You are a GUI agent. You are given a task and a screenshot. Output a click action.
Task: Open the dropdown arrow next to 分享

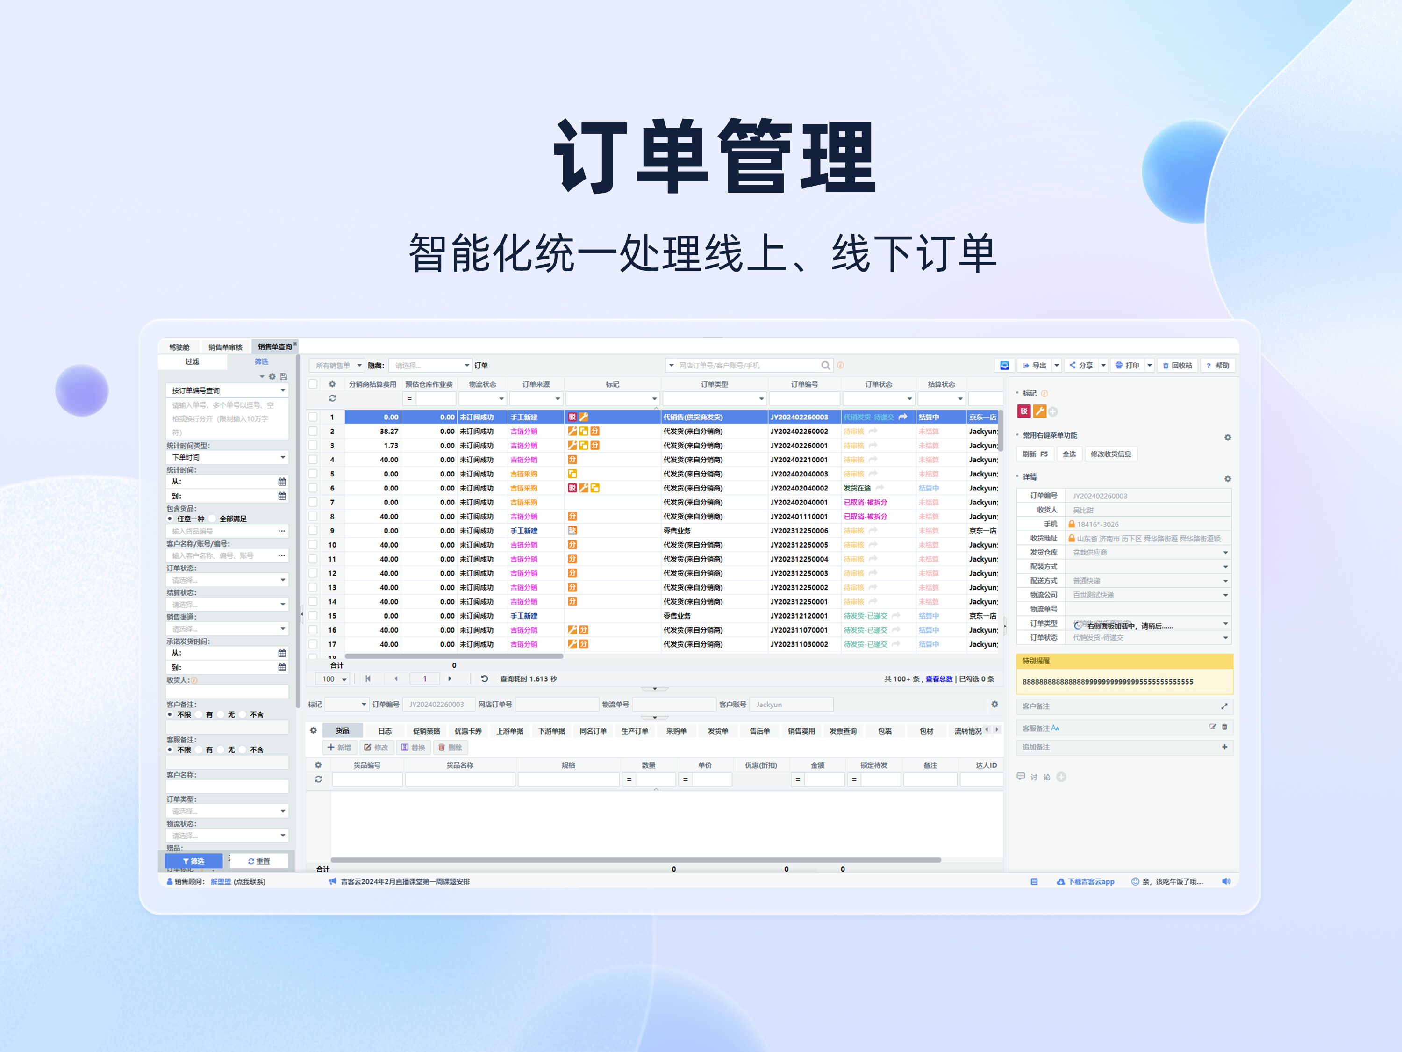point(1103,365)
